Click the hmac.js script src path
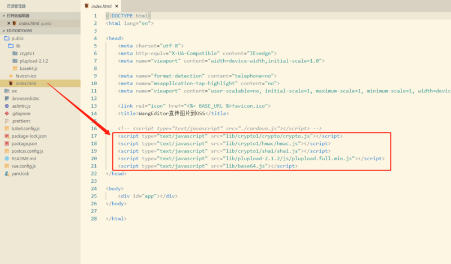451x264 pixels. pyautogui.click(x=262, y=143)
